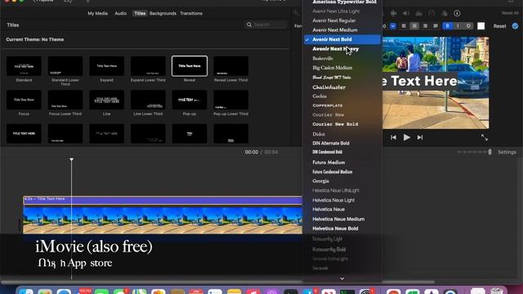Open the white text color swatch
Viewport: 523px width, 294px height.
click(481, 26)
